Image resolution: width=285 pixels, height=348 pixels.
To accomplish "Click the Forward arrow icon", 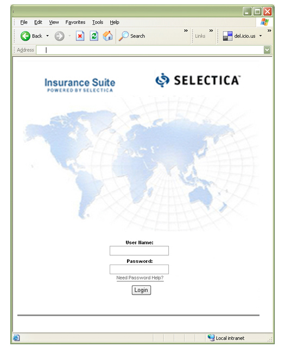I will point(59,36).
